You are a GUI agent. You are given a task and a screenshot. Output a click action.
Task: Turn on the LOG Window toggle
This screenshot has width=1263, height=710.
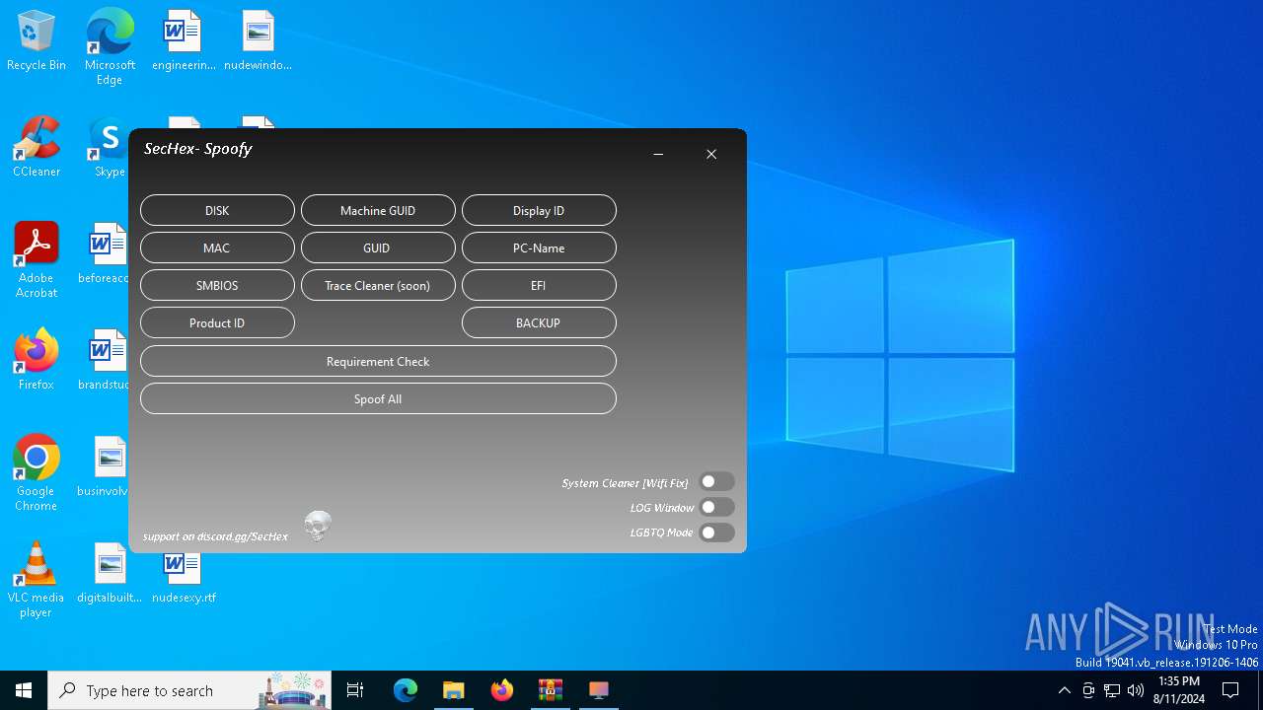716,507
